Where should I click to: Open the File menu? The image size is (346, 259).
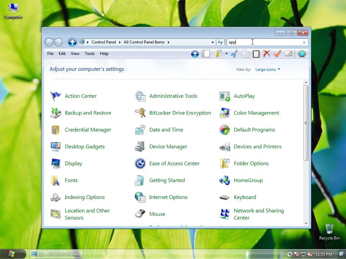click(50, 54)
